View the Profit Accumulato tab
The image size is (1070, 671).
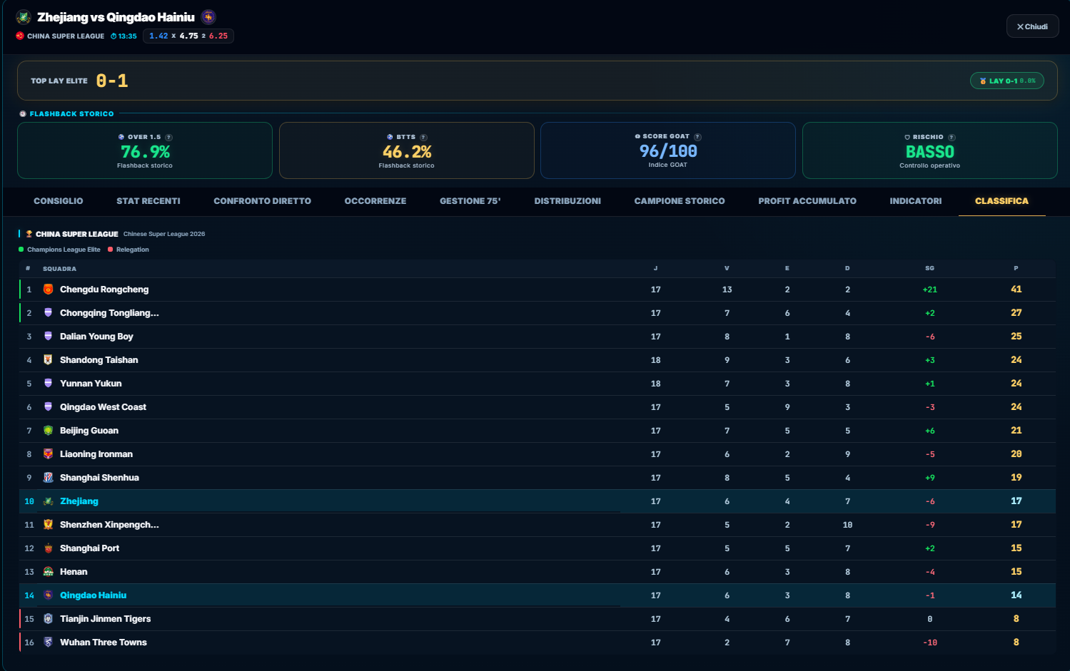click(x=807, y=201)
